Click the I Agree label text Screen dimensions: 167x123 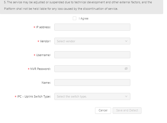tap(84, 18)
